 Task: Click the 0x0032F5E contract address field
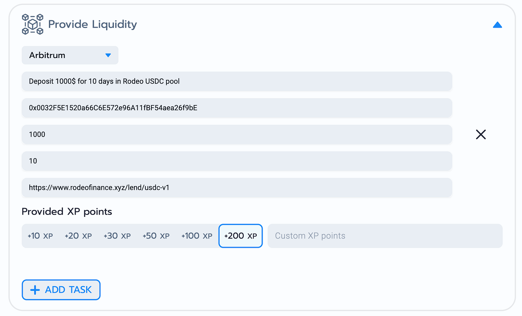coord(237,108)
